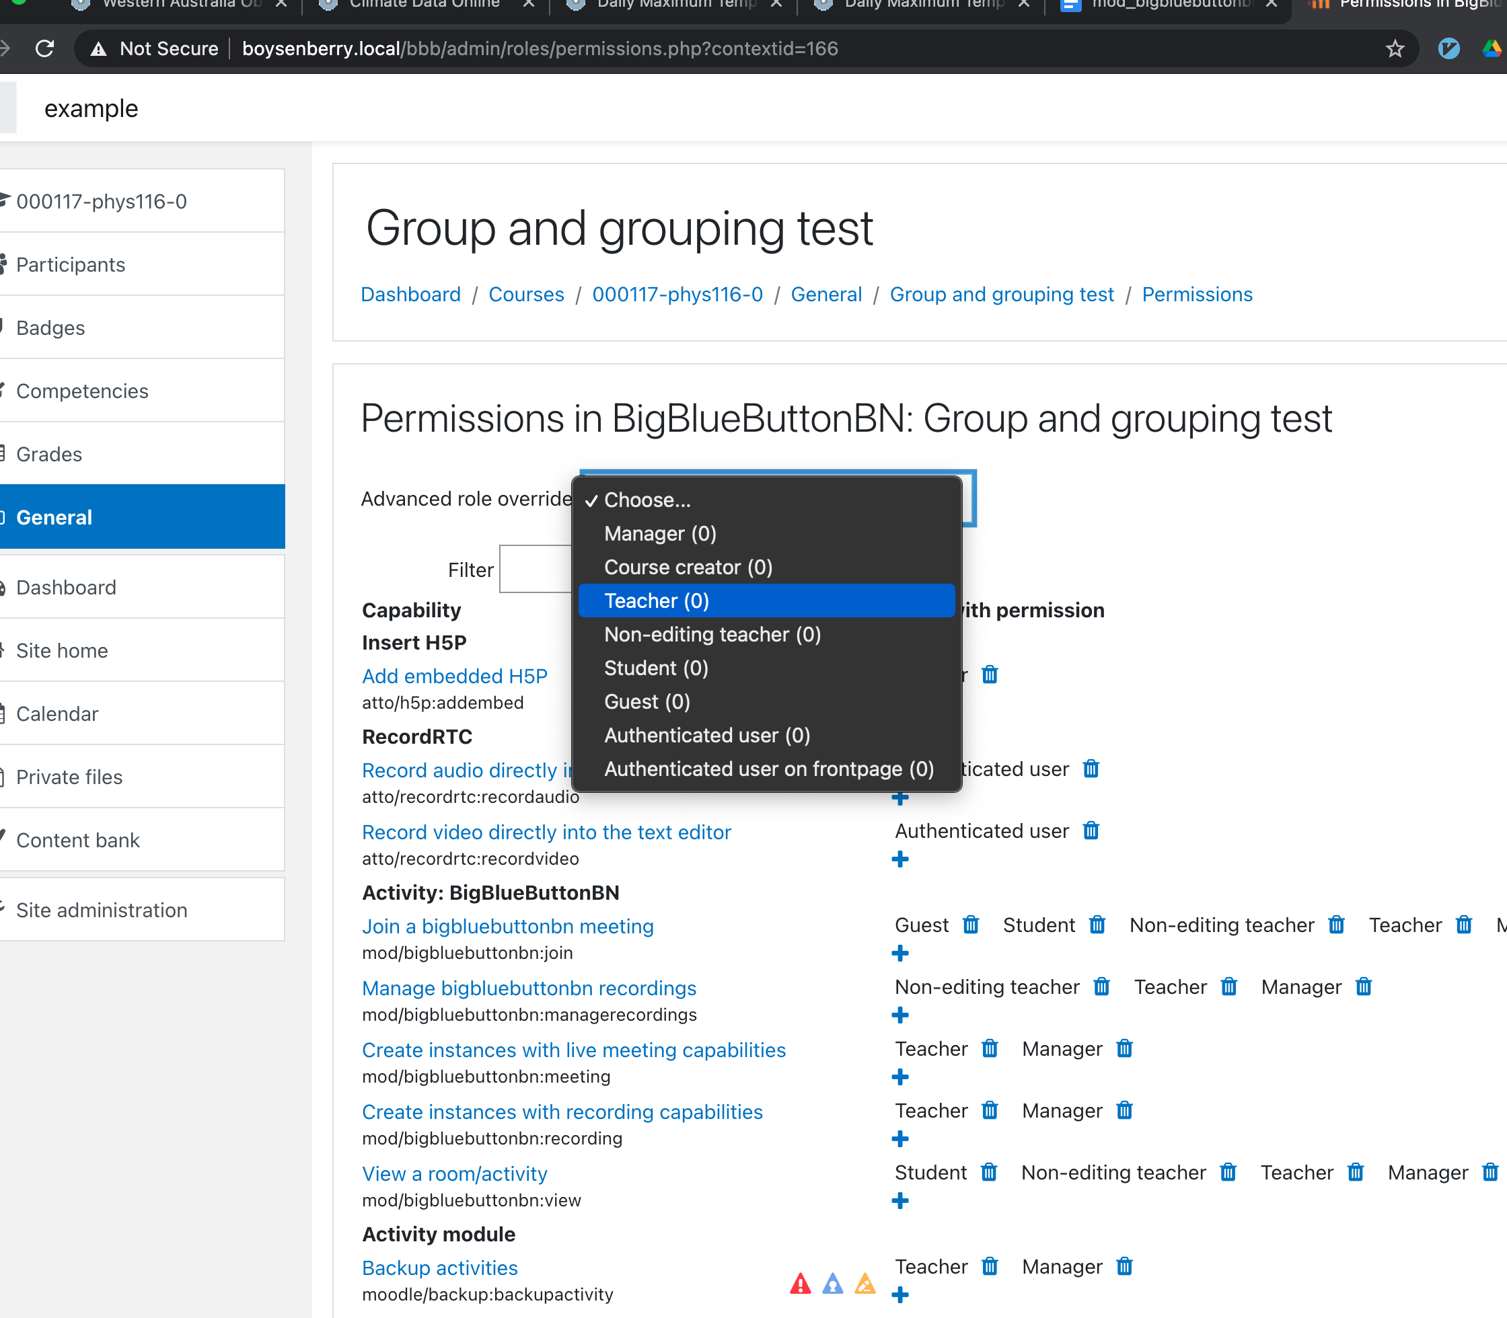Delete Non-editing teacher from Manage recordings row
This screenshot has width=1507, height=1318.
pyautogui.click(x=1101, y=986)
